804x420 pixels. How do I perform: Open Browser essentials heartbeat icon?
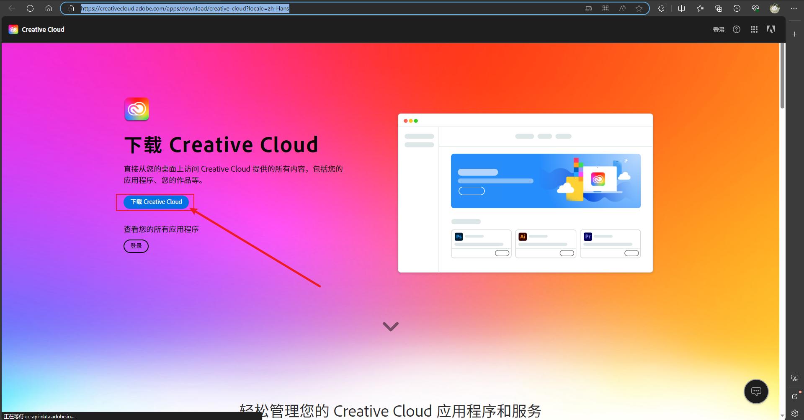[755, 8]
